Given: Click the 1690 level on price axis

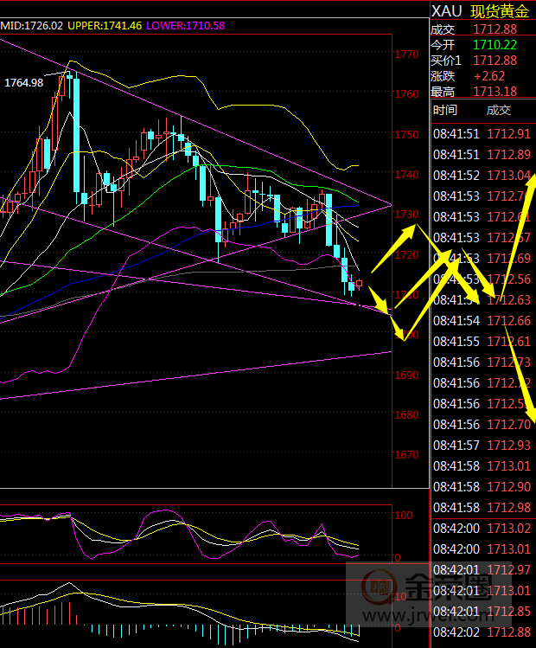Looking at the screenshot, I should tap(406, 375).
